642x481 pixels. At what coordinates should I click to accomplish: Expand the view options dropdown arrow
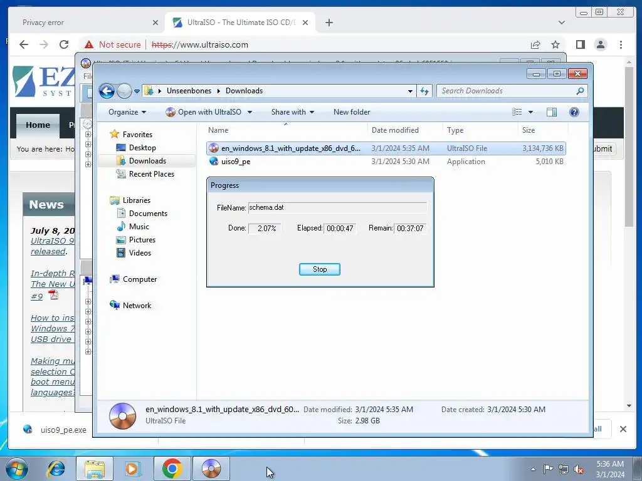point(530,112)
